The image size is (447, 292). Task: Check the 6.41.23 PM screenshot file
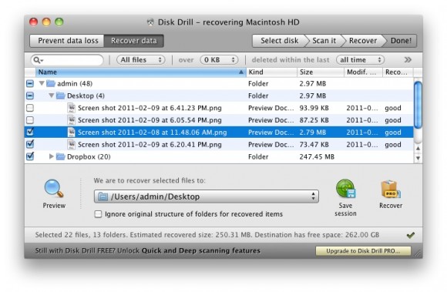tap(30, 108)
